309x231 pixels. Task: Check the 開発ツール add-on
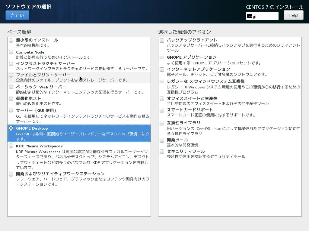click(x=162, y=140)
